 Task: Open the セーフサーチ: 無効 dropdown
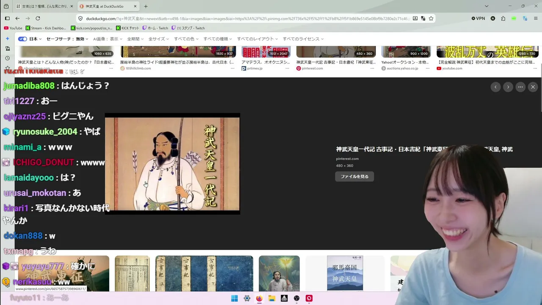pos(67,39)
